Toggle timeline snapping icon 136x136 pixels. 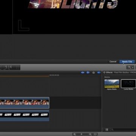point(99,73)
